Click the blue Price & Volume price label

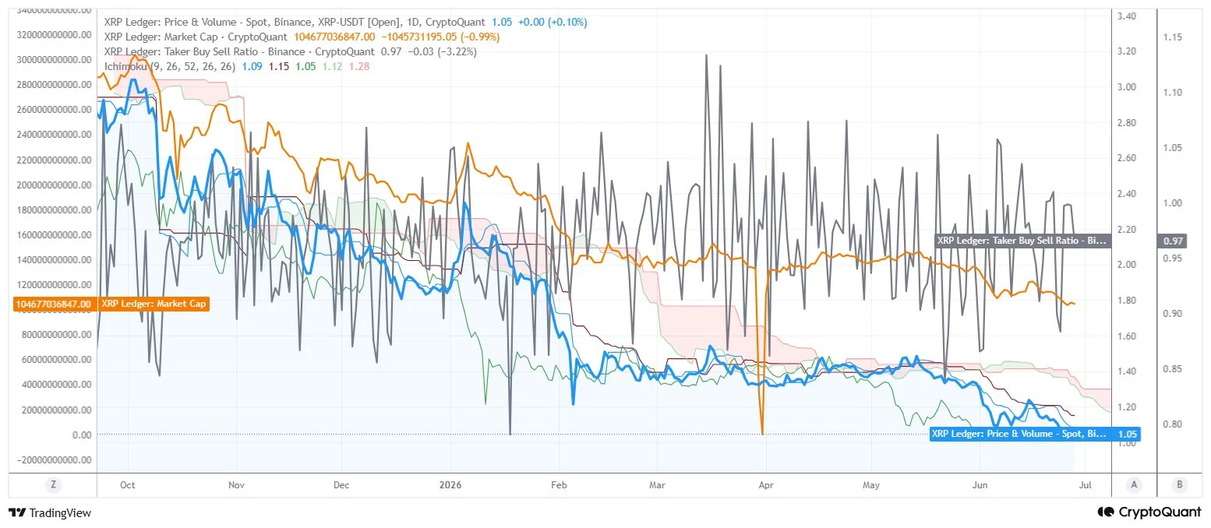1019,434
